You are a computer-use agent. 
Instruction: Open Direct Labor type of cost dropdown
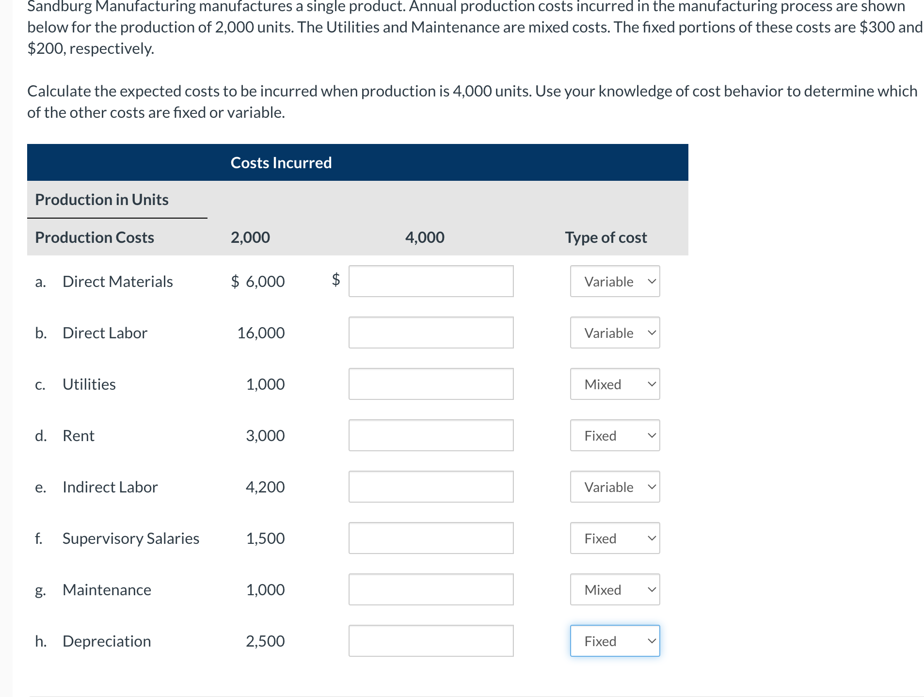click(x=615, y=333)
